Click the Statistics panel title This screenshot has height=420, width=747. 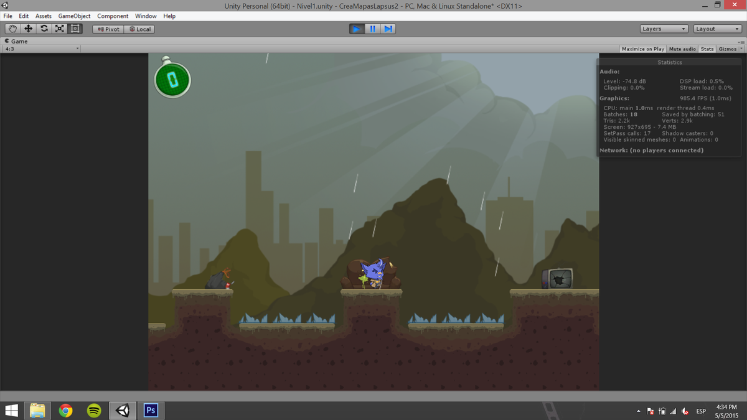point(670,62)
